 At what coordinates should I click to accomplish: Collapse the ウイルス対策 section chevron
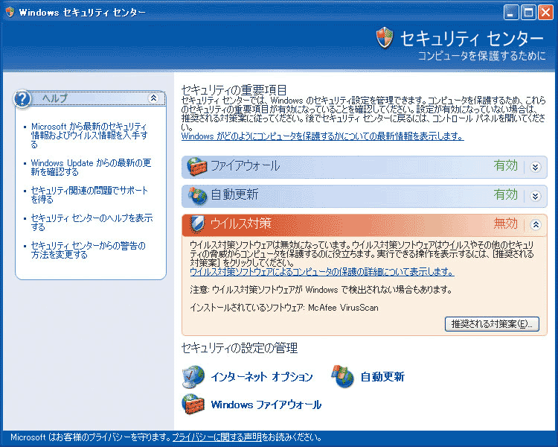tap(535, 224)
